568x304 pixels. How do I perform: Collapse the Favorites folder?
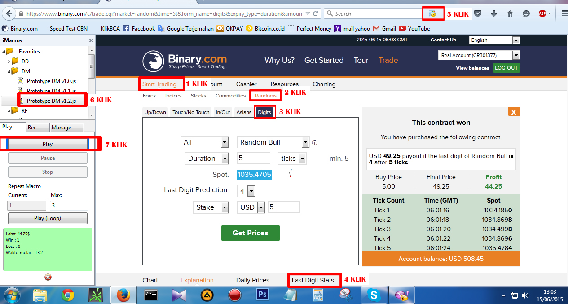(4, 51)
